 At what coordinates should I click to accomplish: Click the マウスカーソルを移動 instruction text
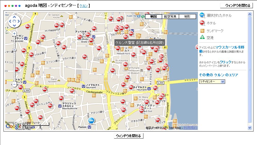coord(222,49)
